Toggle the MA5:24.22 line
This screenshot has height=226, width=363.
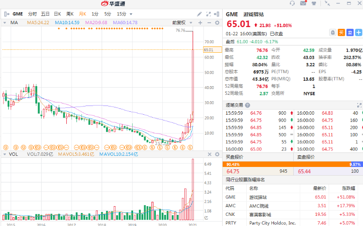point(38,23)
